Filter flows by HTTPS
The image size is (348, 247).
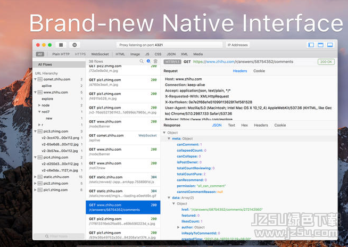(x=80, y=54)
